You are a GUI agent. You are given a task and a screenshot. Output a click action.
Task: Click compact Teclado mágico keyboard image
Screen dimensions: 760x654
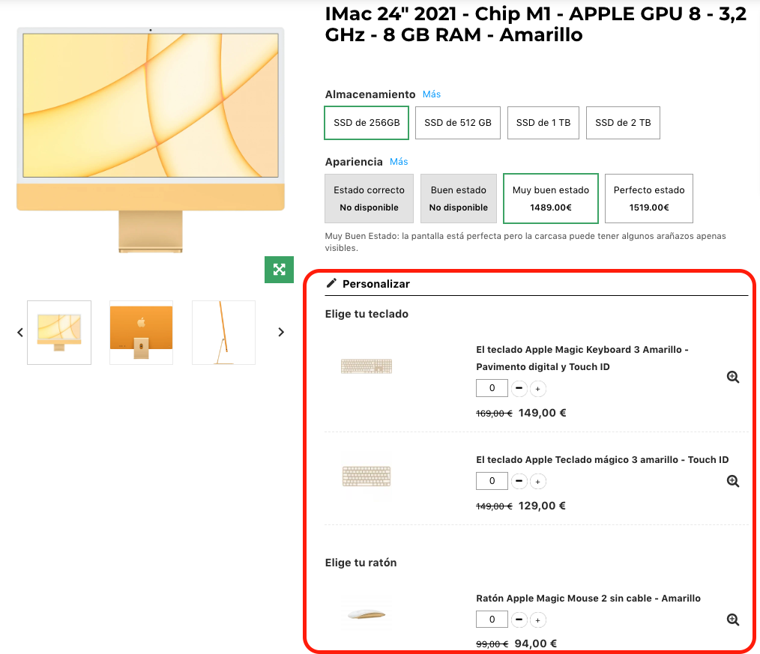point(367,476)
